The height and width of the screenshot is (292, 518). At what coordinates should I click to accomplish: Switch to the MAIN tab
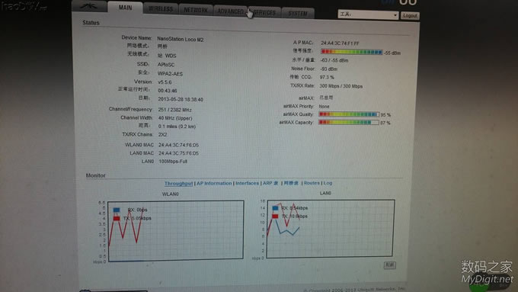click(x=125, y=8)
